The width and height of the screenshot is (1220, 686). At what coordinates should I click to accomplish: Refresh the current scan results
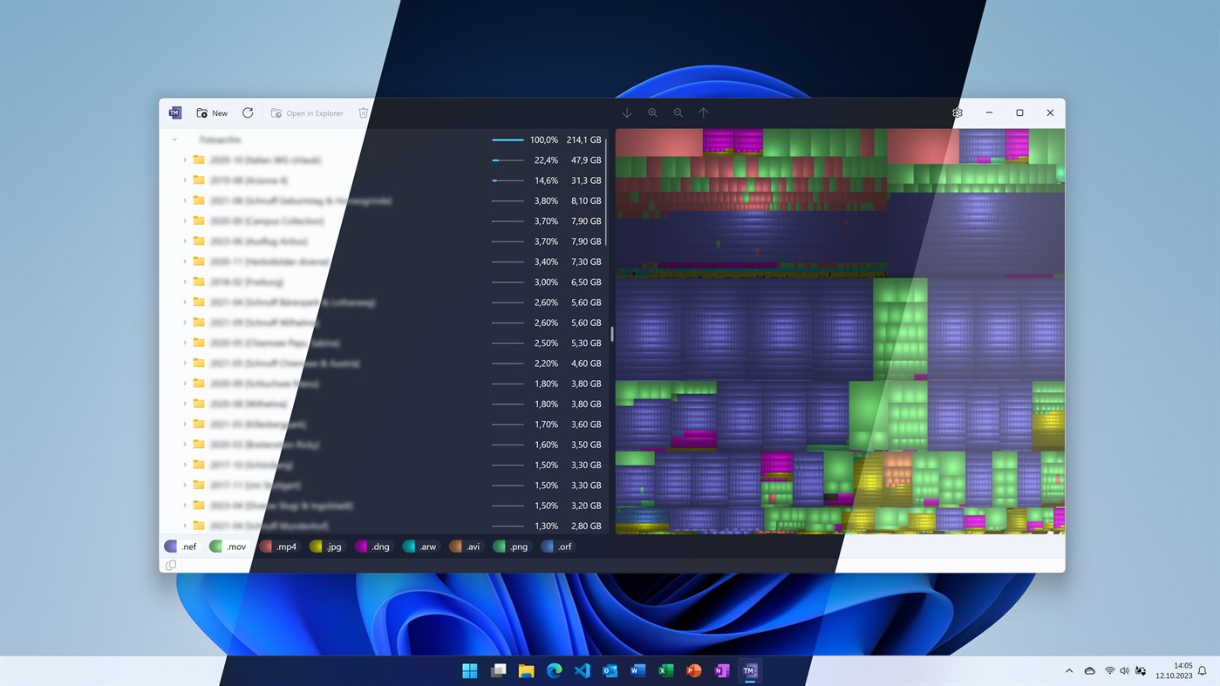pos(247,112)
